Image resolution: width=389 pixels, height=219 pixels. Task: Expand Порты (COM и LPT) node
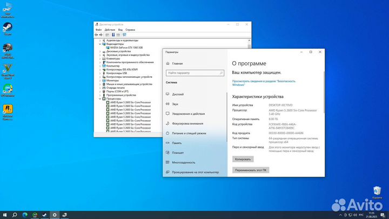pos(100,91)
